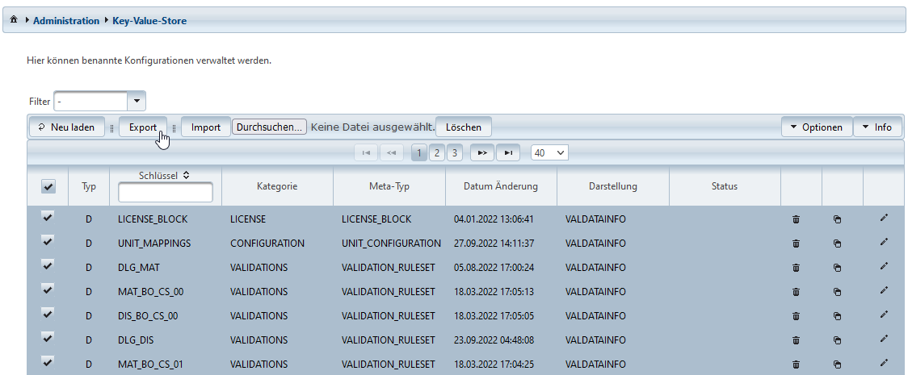
Task: Go to the last page of results
Action: point(508,152)
